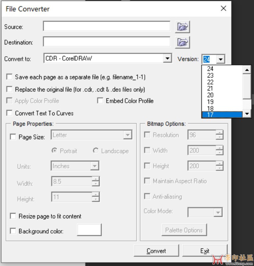
Task: Select version 17 in the list
Action: tap(222, 115)
